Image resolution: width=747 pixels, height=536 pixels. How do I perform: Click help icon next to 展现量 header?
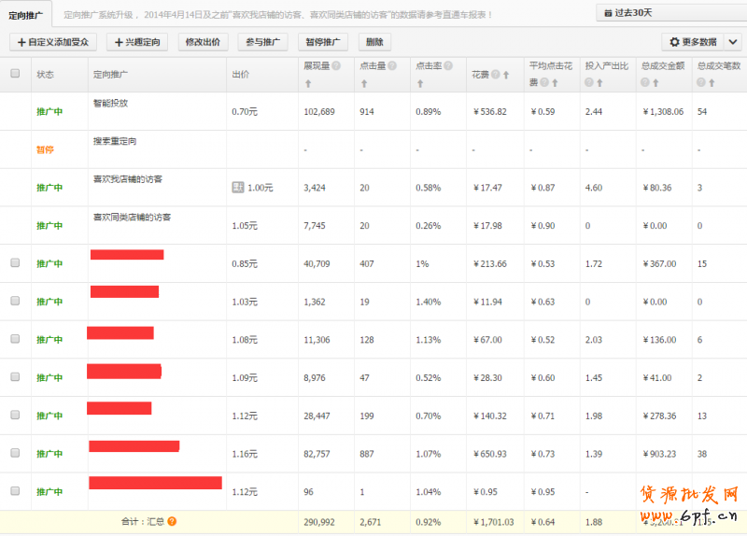point(336,66)
